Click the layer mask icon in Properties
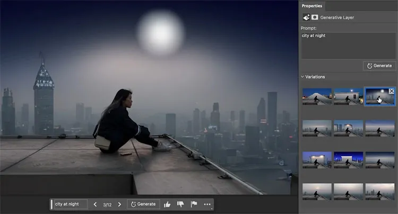 click(315, 17)
